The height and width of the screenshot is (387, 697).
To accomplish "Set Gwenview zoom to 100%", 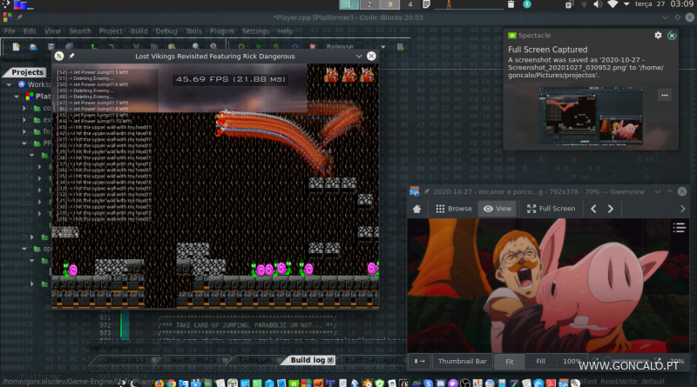I will coord(572,361).
